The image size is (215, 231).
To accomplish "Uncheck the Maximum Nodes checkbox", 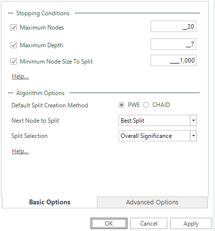I will tap(13, 28).
